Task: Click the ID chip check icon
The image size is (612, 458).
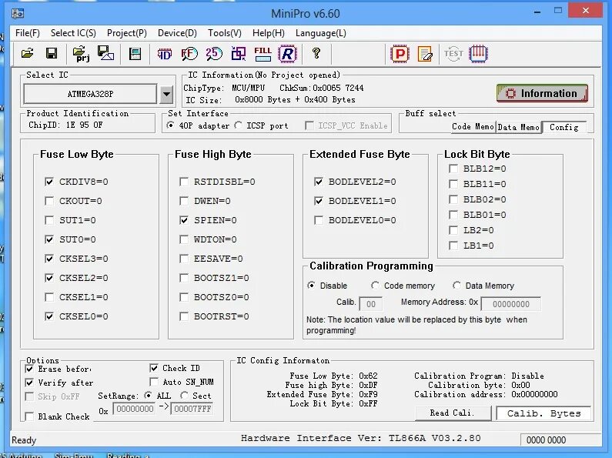Action: point(164,54)
